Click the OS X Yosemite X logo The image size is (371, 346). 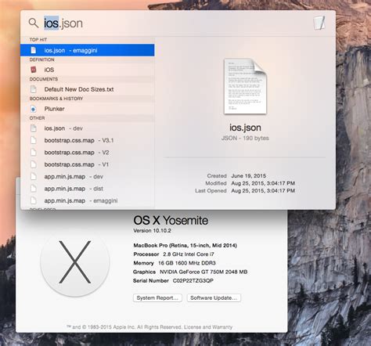click(x=75, y=262)
